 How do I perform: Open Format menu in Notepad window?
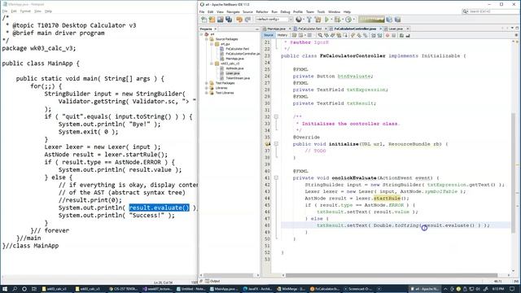[x=25, y=11]
